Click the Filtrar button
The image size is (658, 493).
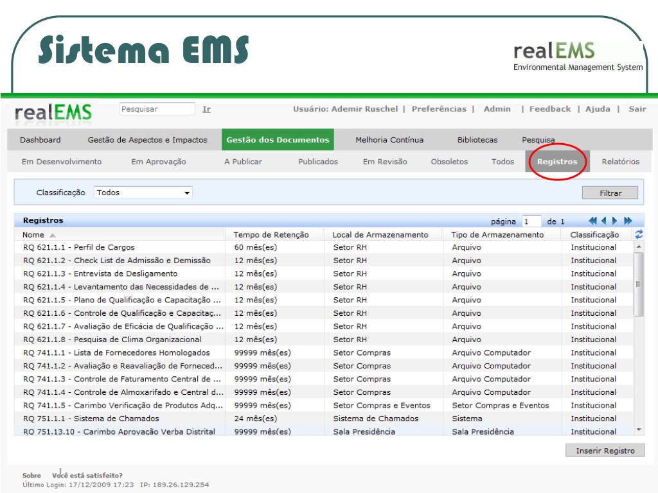[610, 193]
